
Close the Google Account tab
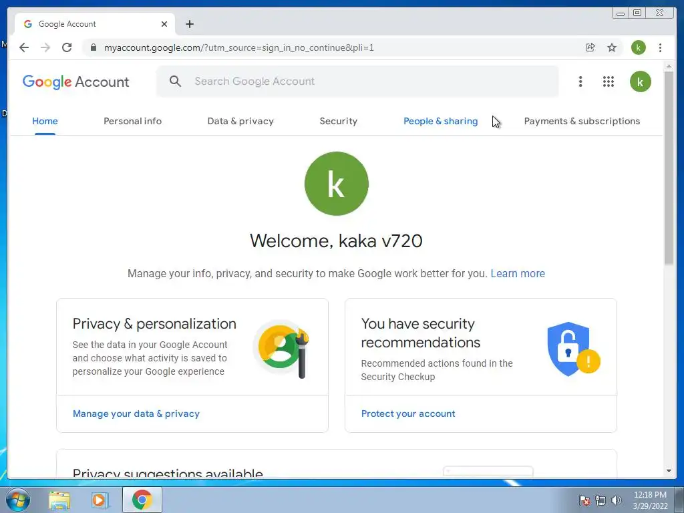point(164,24)
